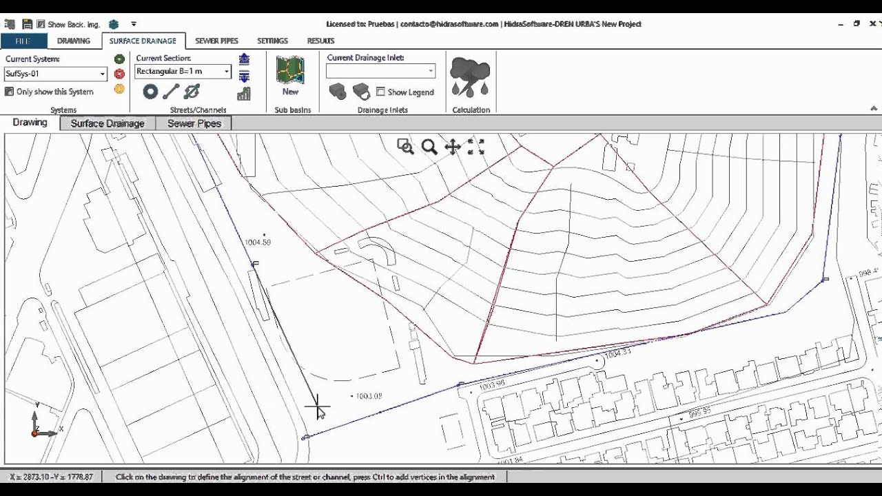Click the X Y coordinate readout in status bar
This screenshot has height=496, width=882.
pos(52,477)
